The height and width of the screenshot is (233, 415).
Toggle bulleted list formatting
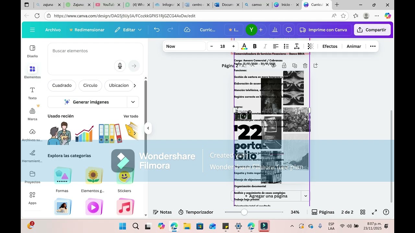click(286, 46)
